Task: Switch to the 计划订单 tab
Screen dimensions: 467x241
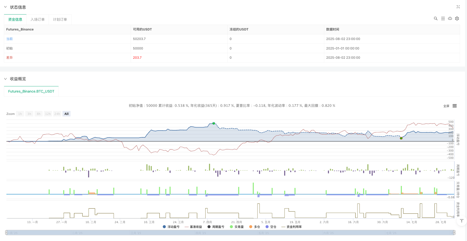Action: coord(60,20)
